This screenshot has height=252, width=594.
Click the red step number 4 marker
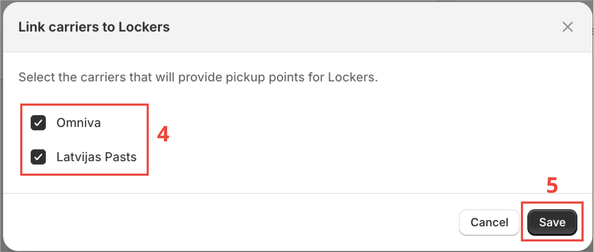(163, 134)
